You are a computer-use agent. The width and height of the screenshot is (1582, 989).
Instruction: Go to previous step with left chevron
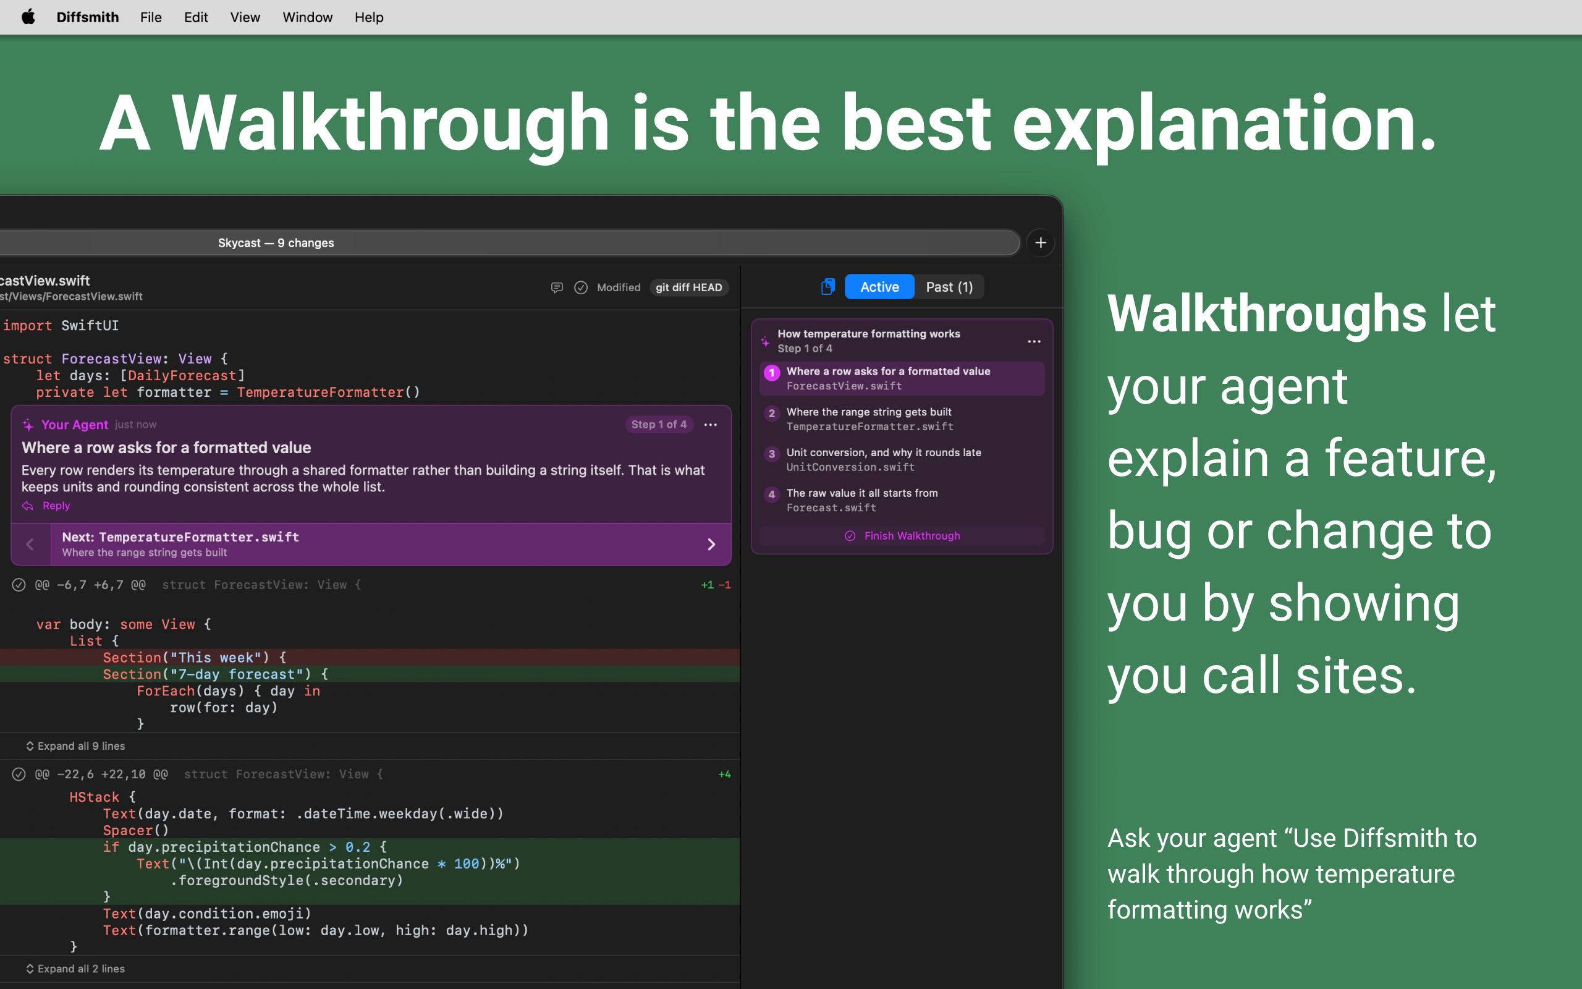tap(30, 544)
